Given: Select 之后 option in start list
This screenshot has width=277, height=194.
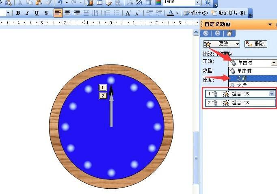Looking at the screenshot, I should click(253, 85).
